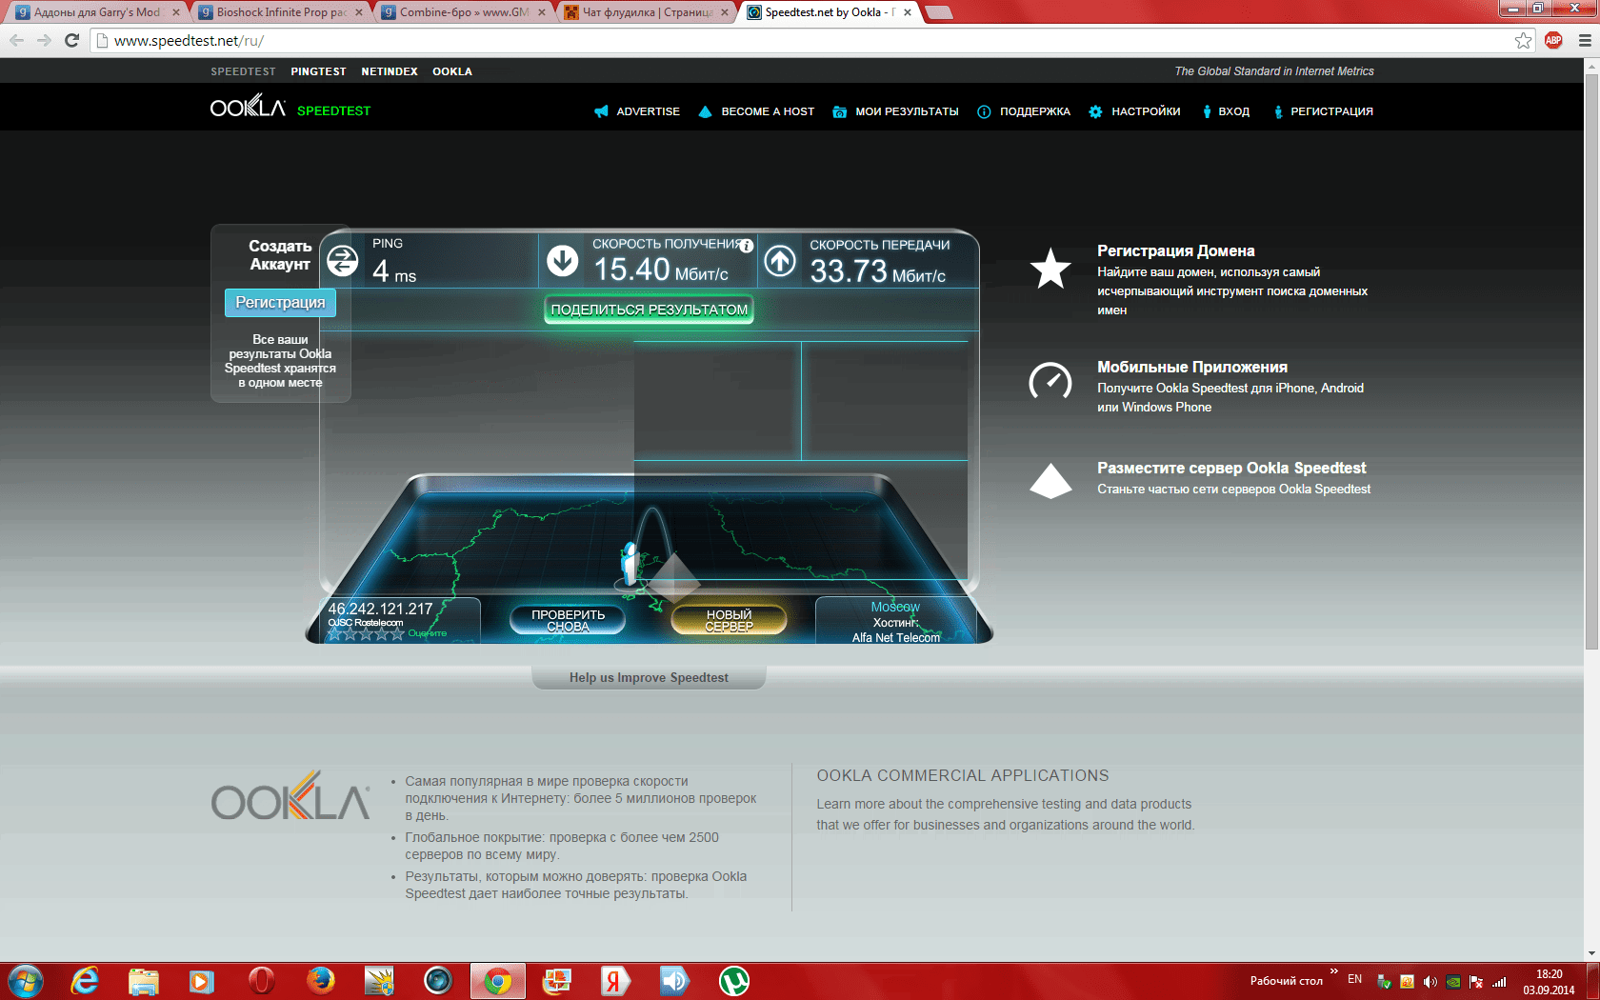Open PINGTEST from the top menu
Image resolution: width=1600 pixels, height=1000 pixels.
[318, 71]
